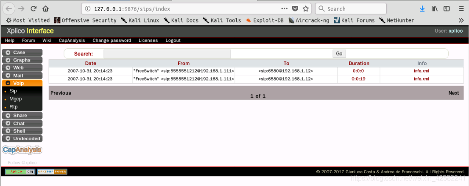Viewport: 469px width, 186px height.
Task: Open Forum menu item
Action: point(28,40)
